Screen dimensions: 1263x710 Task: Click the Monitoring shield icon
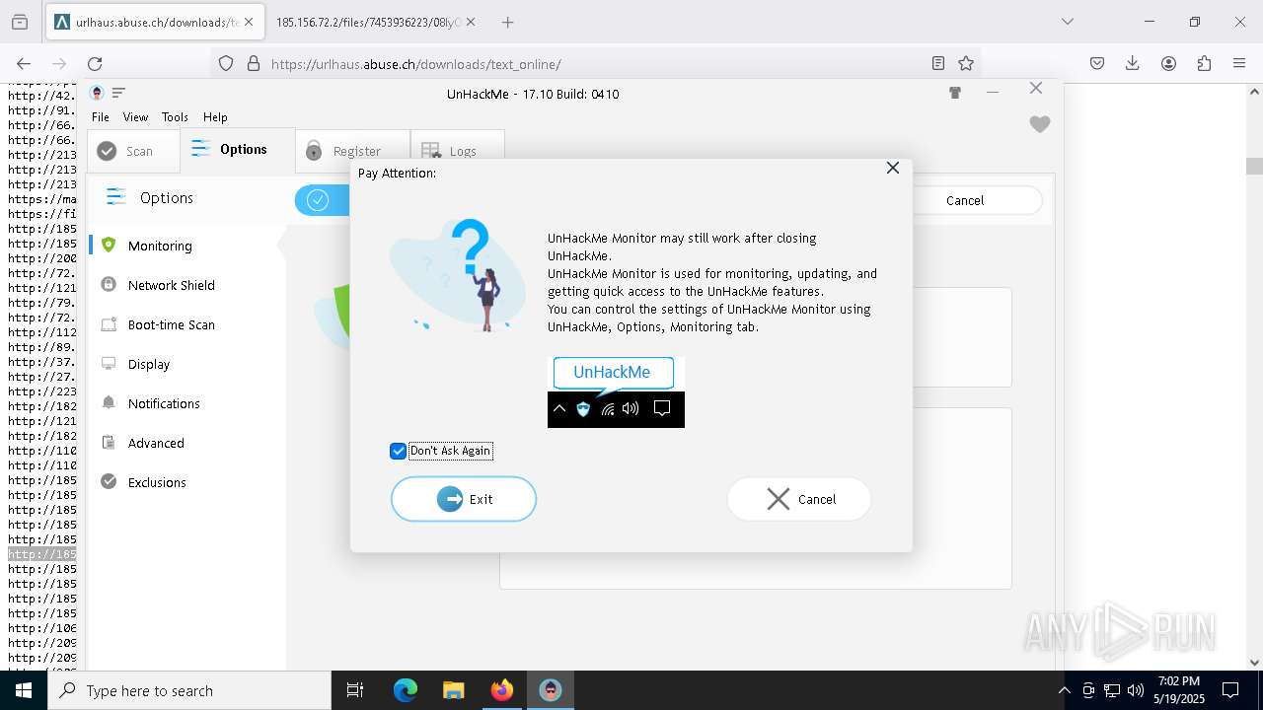[109, 245]
